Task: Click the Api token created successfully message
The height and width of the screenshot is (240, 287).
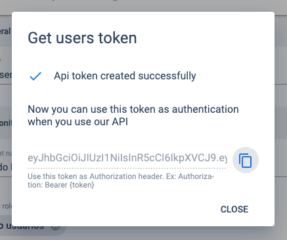Action: (125, 76)
